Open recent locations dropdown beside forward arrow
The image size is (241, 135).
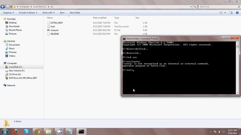click(x=11, y=7)
